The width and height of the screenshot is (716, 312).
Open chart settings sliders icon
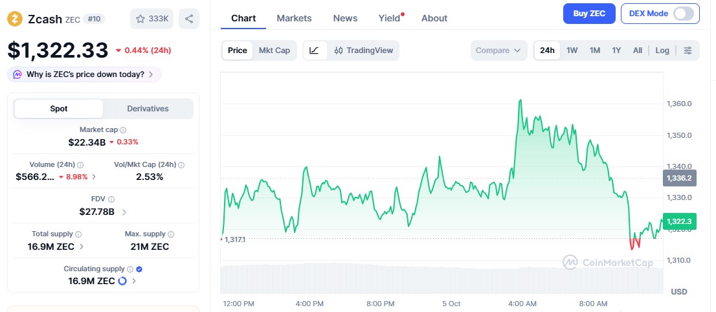(688, 50)
